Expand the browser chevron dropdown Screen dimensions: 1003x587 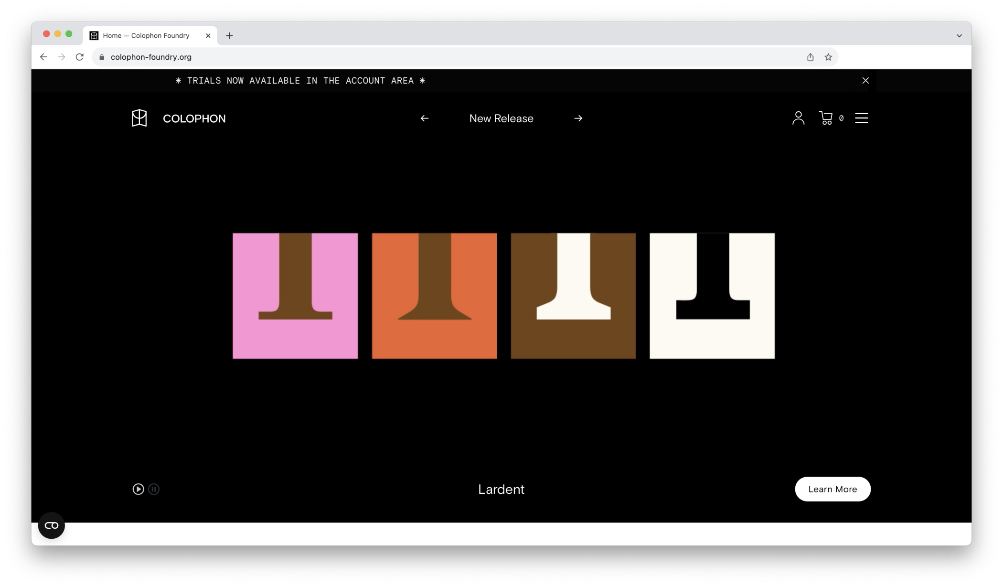click(x=959, y=35)
